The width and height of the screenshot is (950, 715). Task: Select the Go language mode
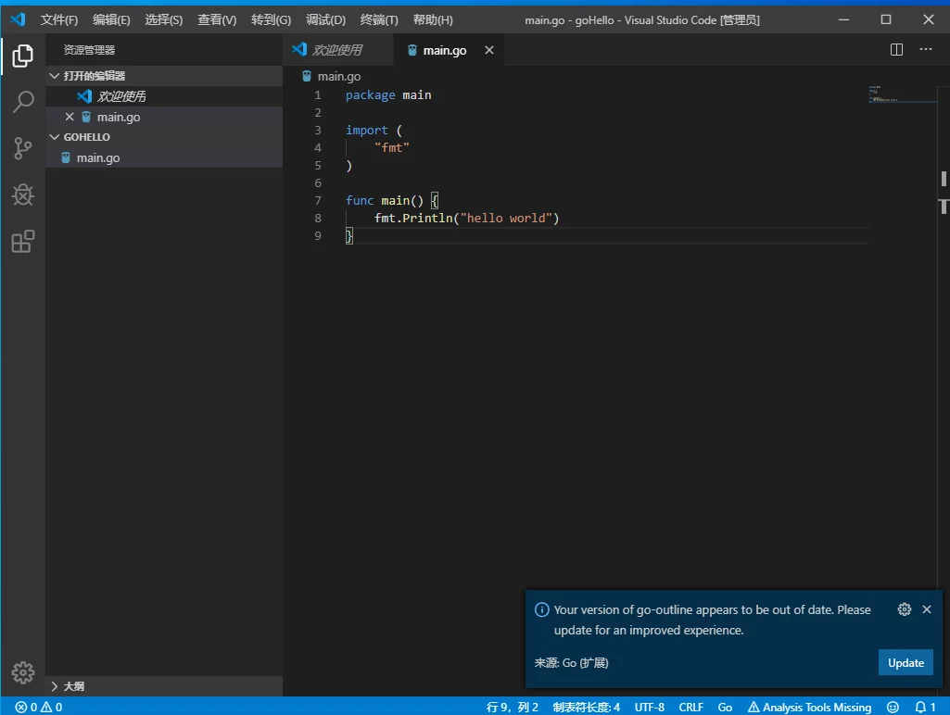pos(725,708)
